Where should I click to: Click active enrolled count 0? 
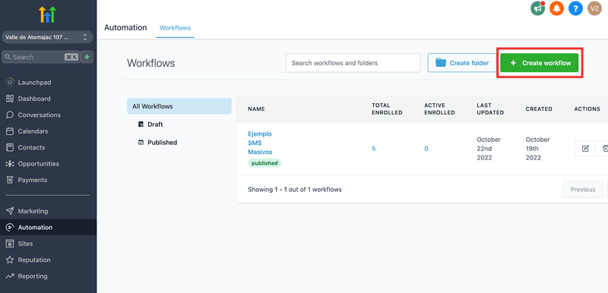point(426,149)
